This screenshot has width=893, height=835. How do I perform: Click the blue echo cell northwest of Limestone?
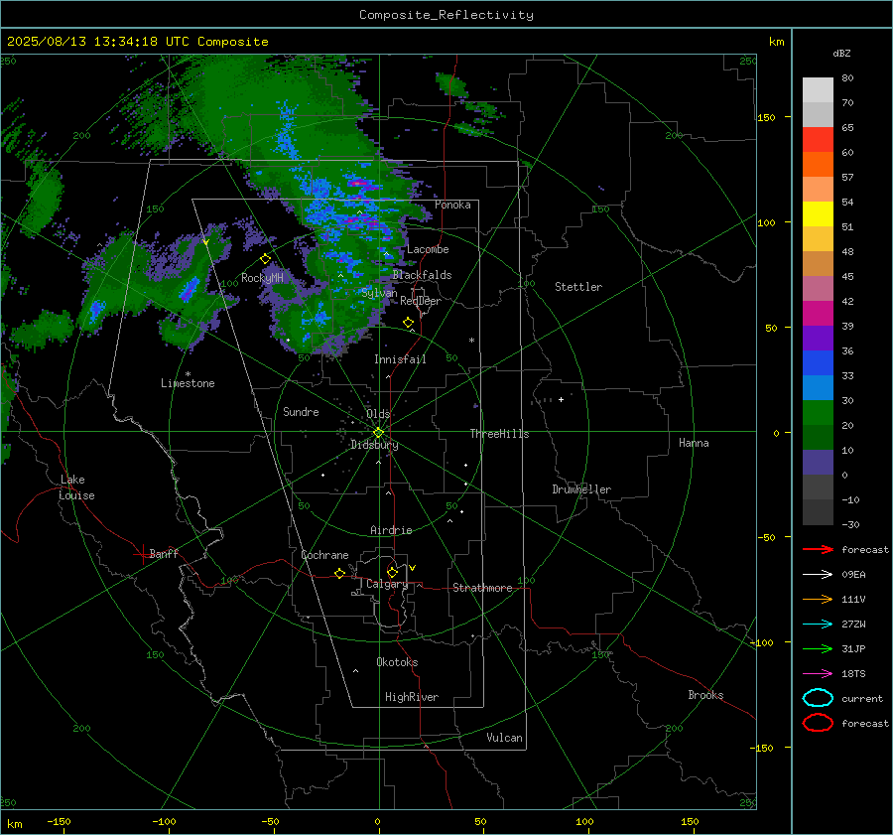(190, 289)
